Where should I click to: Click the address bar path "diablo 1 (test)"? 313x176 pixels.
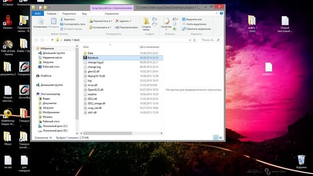72,40
